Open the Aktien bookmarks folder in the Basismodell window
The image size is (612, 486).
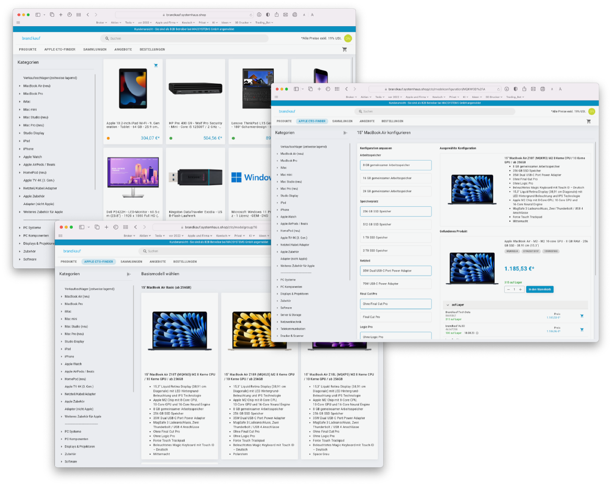pyautogui.click(x=145, y=236)
